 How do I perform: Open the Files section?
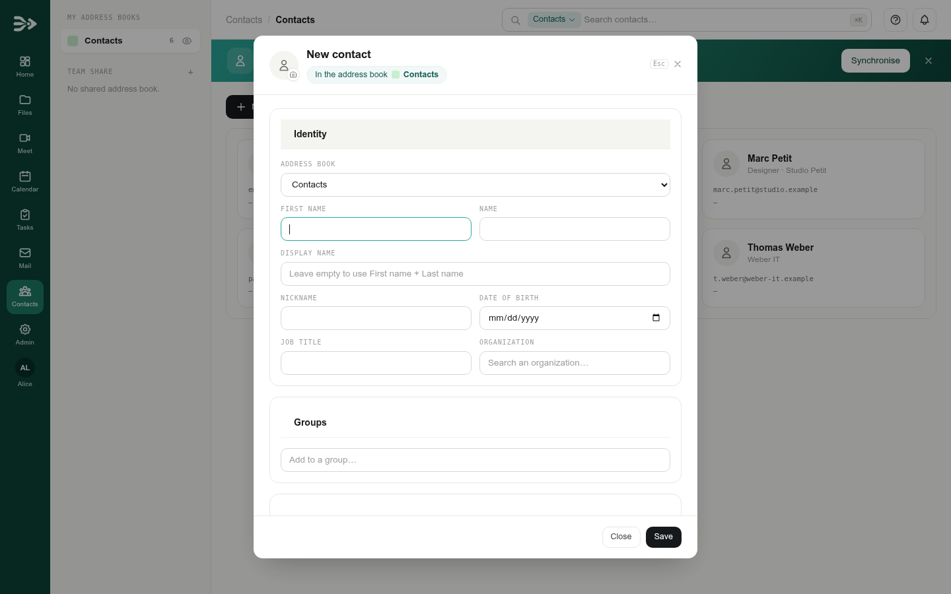(x=25, y=105)
